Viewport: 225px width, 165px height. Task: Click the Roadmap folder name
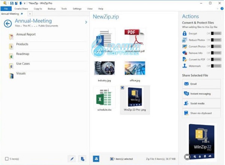pos(22,54)
